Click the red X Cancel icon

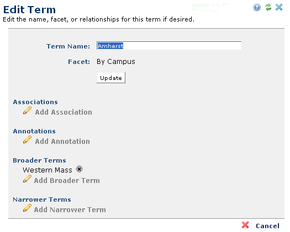(x=245, y=225)
